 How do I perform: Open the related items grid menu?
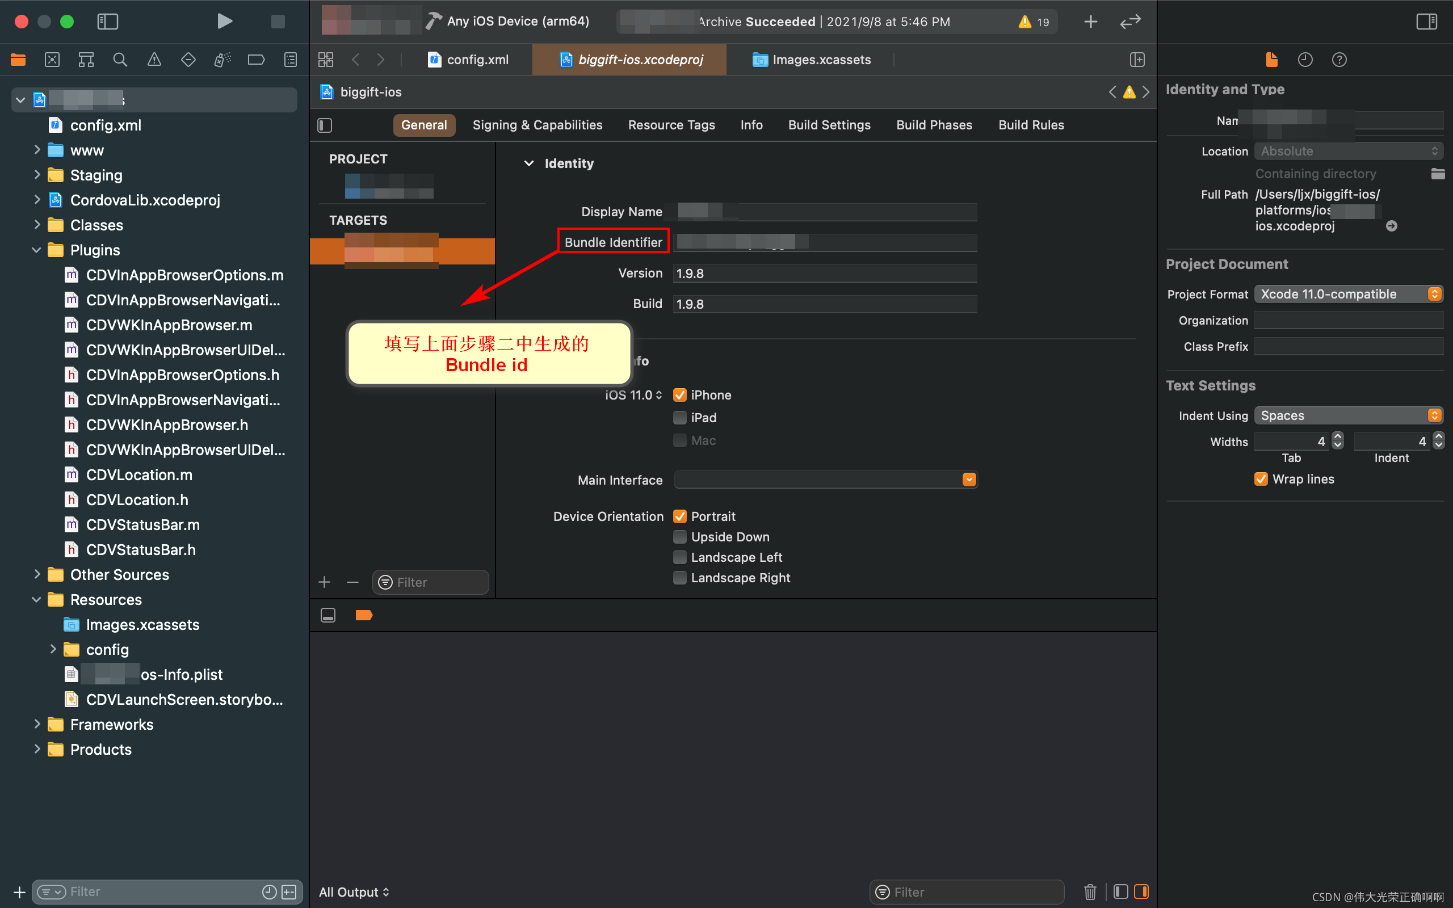click(325, 60)
